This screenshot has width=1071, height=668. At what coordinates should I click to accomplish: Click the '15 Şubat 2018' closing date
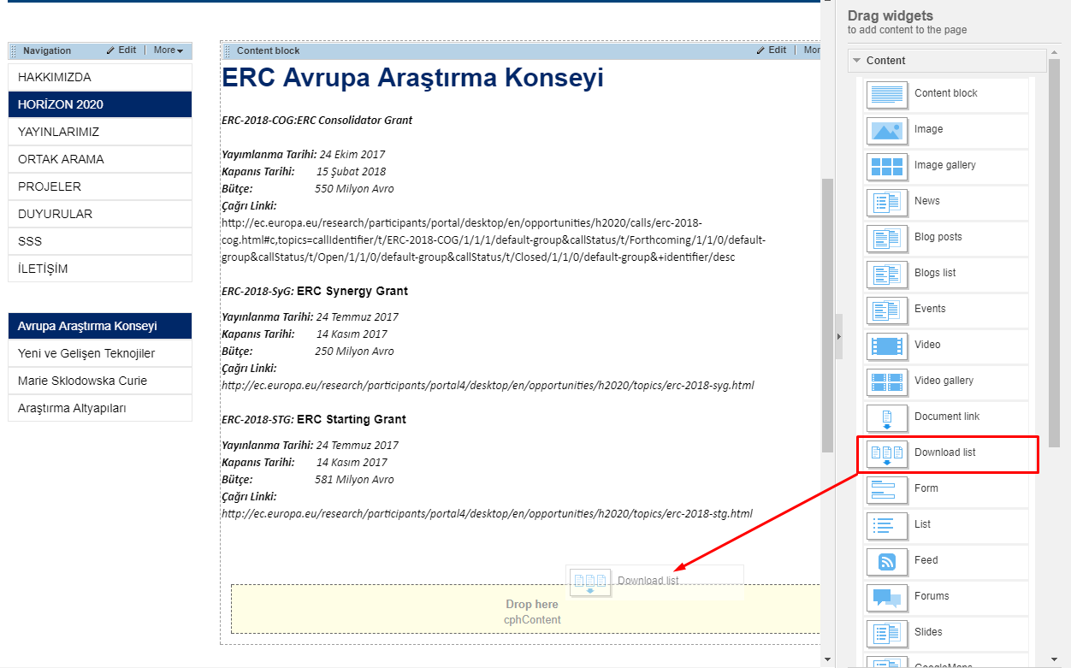point(352,172)
